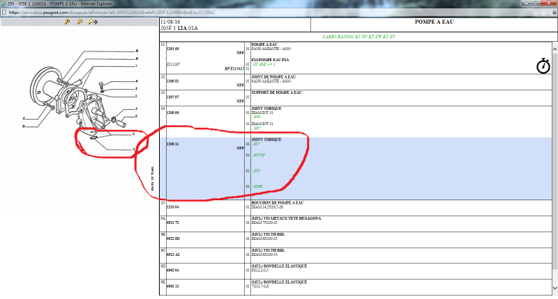
Task: Click EM.POMPE EAU PSA description
Action: [270, 60]
